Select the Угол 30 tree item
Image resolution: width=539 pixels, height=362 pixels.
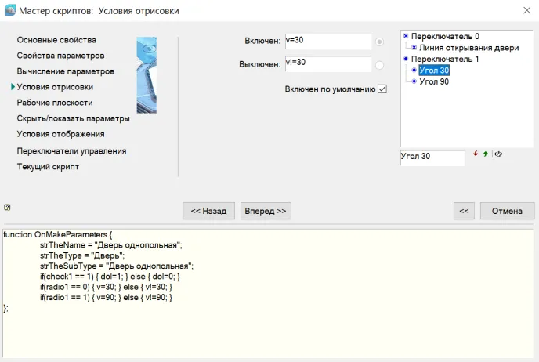(434, 71)
